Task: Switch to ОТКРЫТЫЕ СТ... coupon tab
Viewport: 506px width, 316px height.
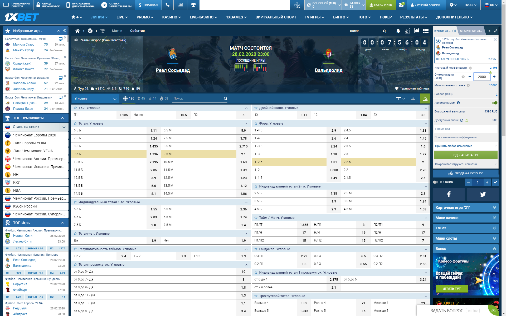Action: point(471,31)
